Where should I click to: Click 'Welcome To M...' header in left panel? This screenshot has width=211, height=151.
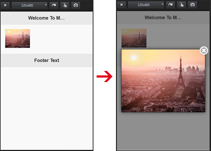[x=46, y=18]
